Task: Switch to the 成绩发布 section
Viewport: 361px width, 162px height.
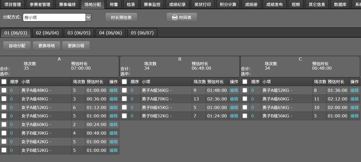Action: (274, 4)
